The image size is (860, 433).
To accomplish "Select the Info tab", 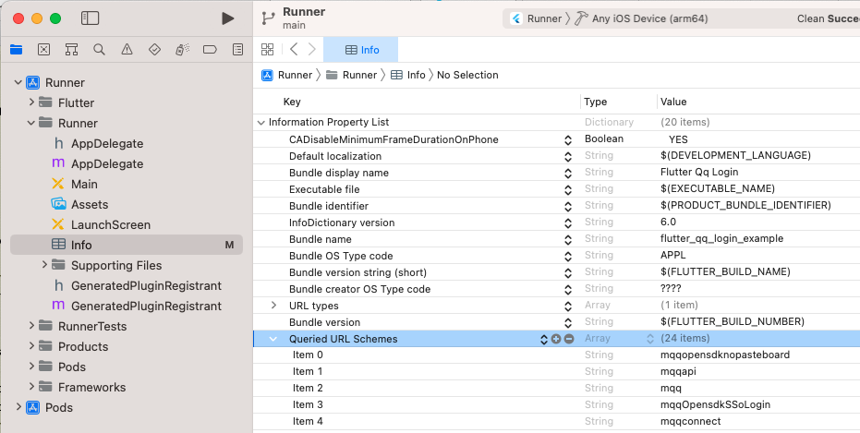I will pos(361,50).
